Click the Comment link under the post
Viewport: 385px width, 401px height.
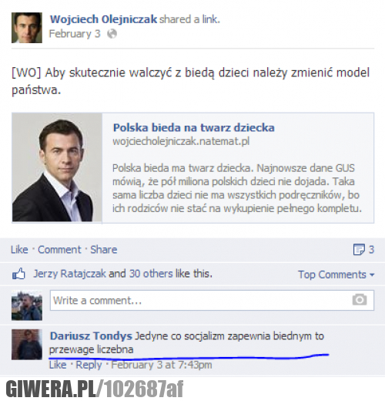click(x=59, y=250)
